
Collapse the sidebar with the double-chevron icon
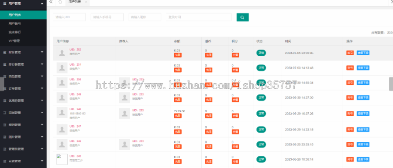tap(51, 2)
